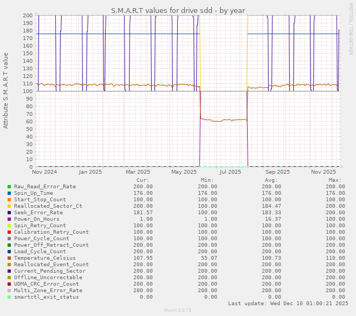Click the 'Max:' column header
356x316 pixels.
(x=335, y=180)
